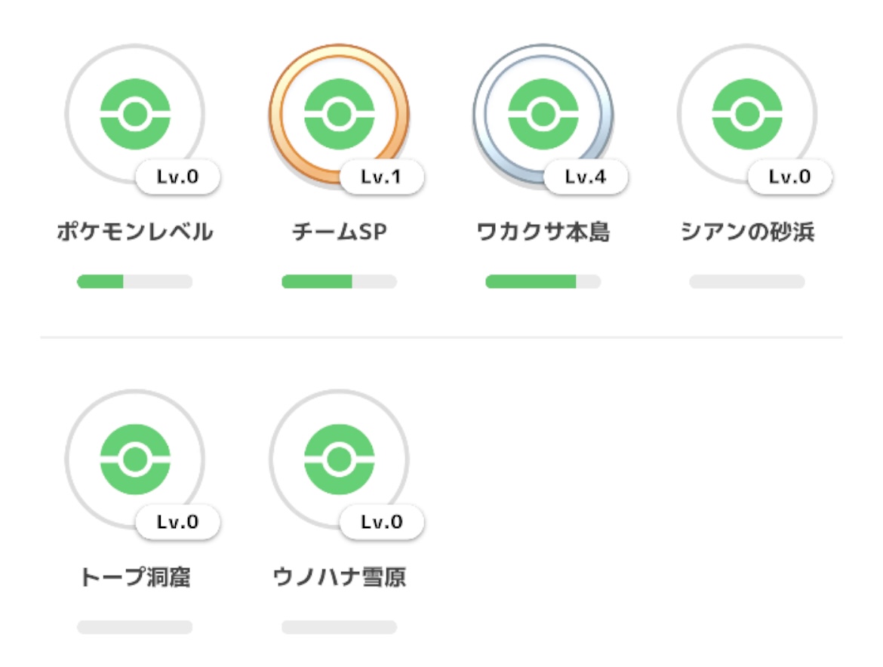Click the チームSP progress bar
883x667 pixels.
click(x=339, y=281)
